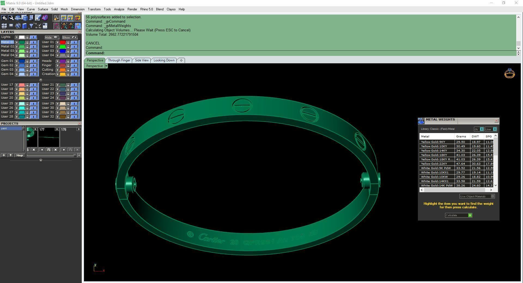Close the Layers panel
This screenshot has height=283, width=523.
tap(79, 32)
